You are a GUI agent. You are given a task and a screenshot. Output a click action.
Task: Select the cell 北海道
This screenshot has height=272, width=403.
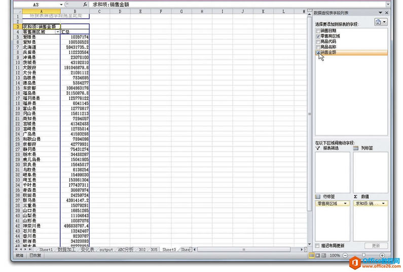point(41,47)
